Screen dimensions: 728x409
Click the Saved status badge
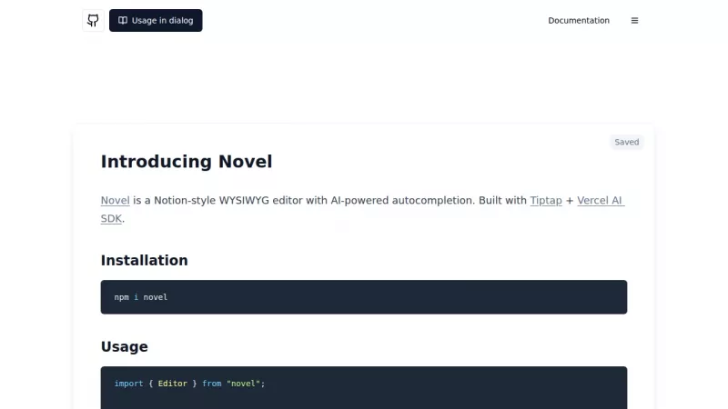[x=626, y=142]
